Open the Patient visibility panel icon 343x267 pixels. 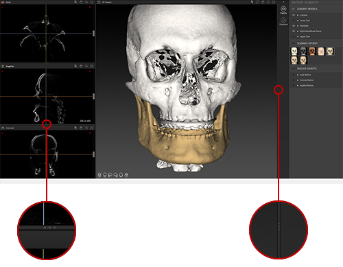click(283, 10)
